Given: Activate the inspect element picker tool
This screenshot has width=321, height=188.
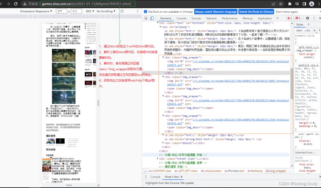Looking at the screenshot, I should 145,19.
